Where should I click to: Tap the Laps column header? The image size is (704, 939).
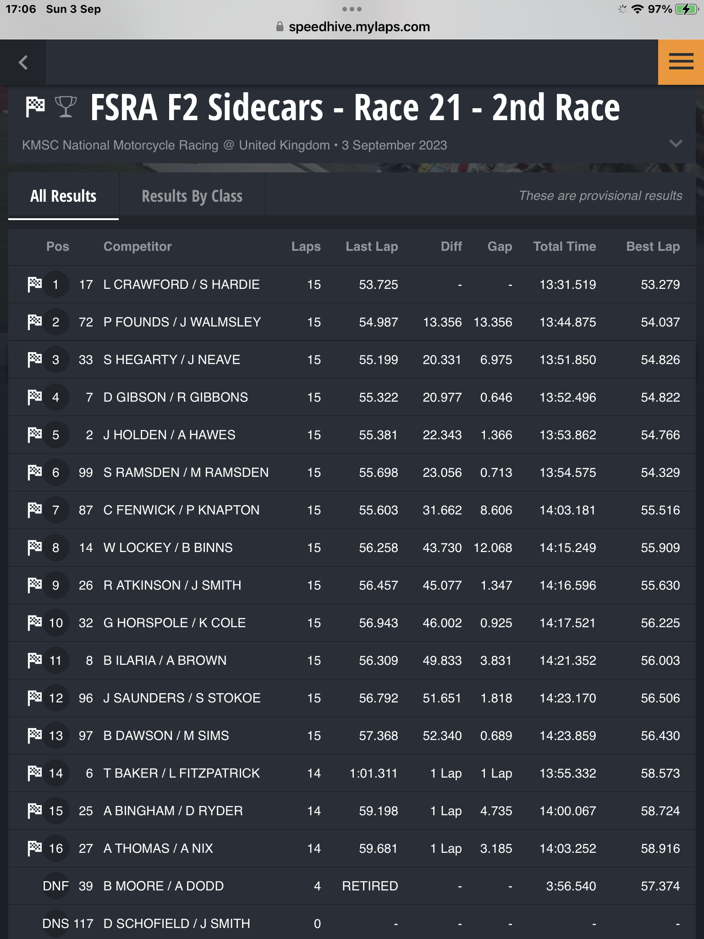point(306,246)
